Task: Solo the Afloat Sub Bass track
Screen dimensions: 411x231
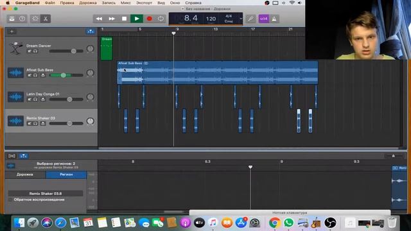Action: point(35,75)
